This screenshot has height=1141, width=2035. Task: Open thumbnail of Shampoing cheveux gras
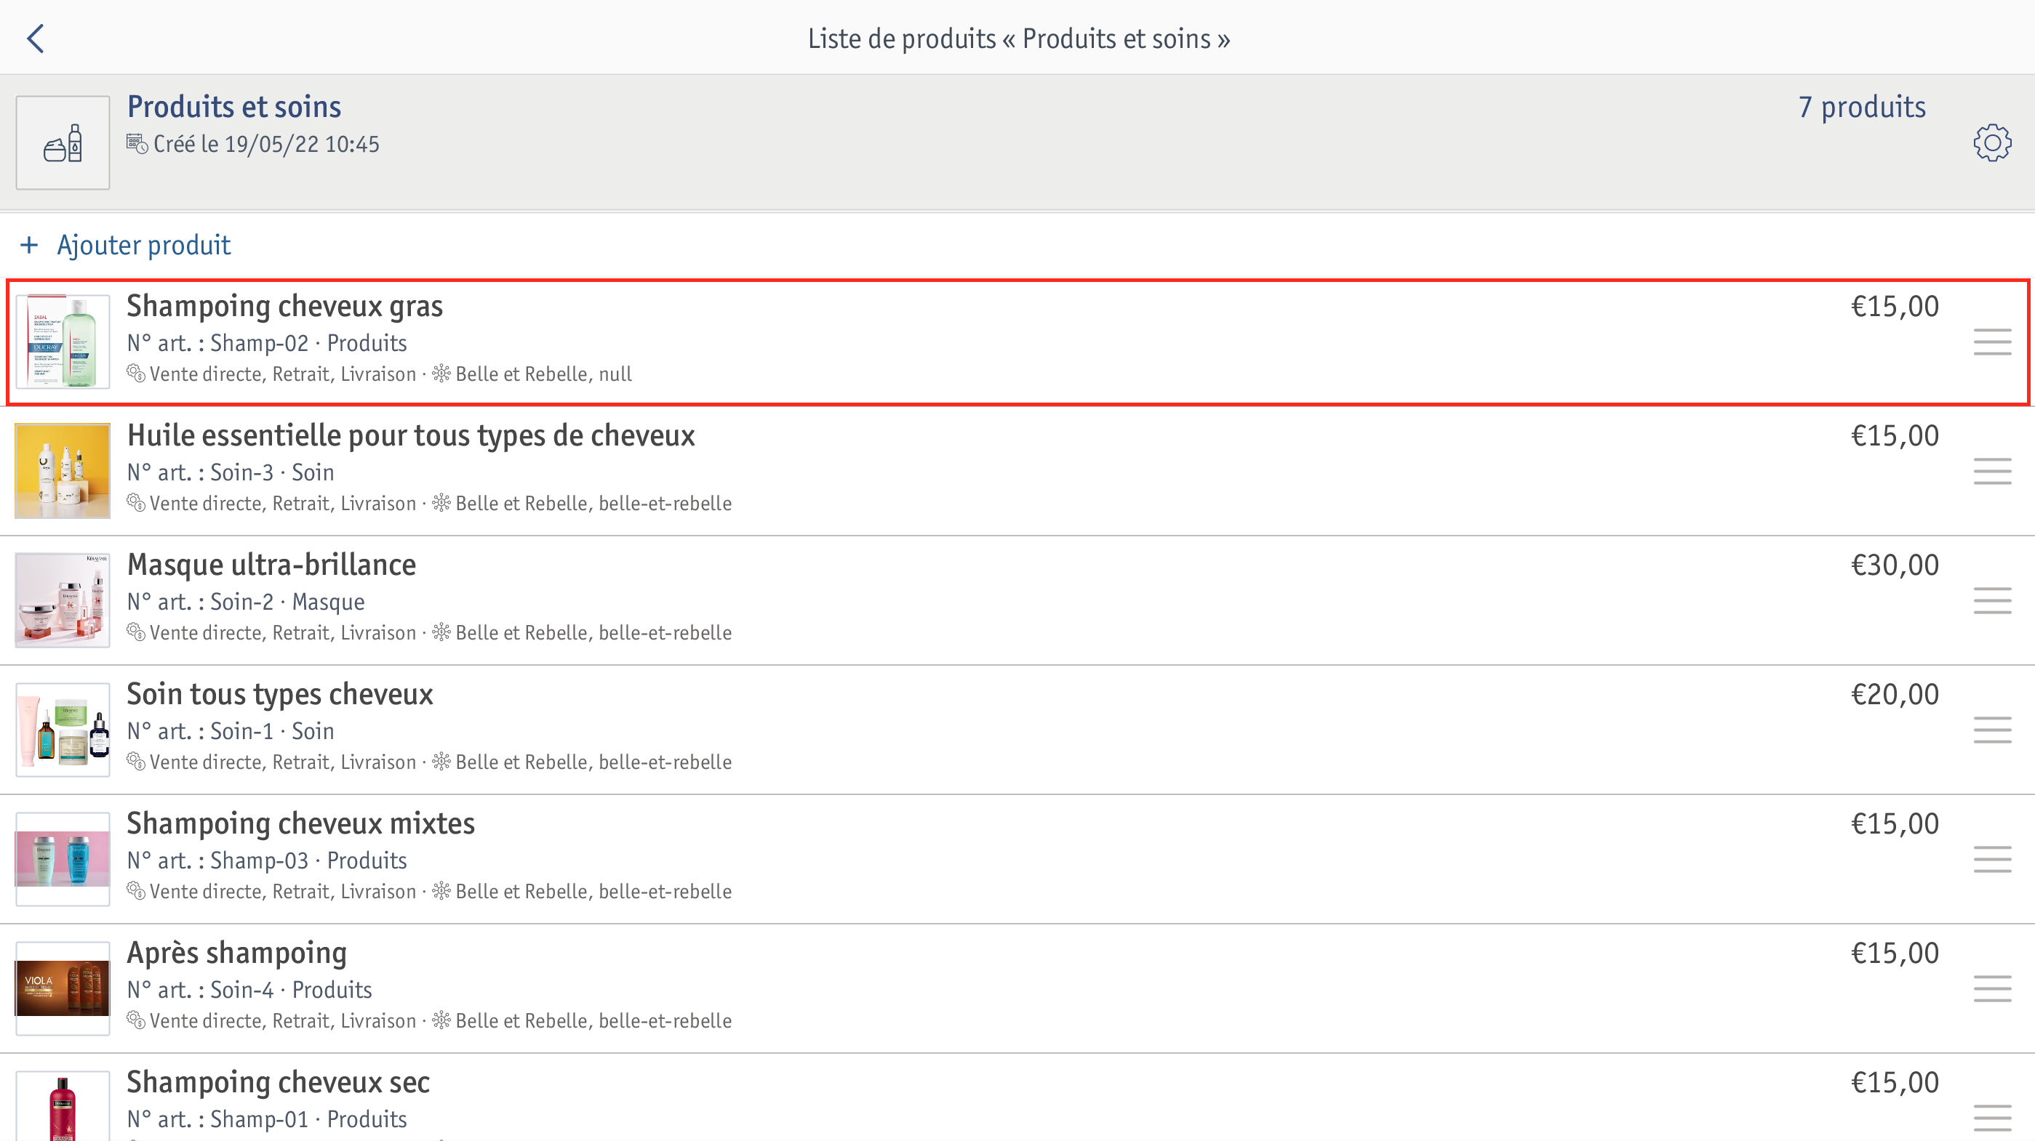(63, 342)
